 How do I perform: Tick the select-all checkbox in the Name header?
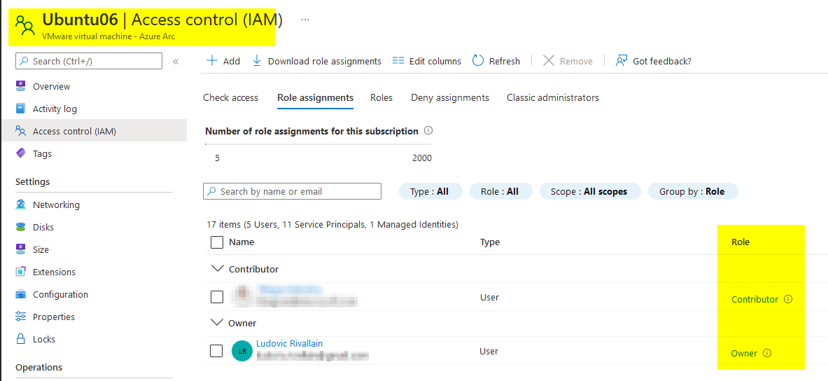[x=216, y=242]
